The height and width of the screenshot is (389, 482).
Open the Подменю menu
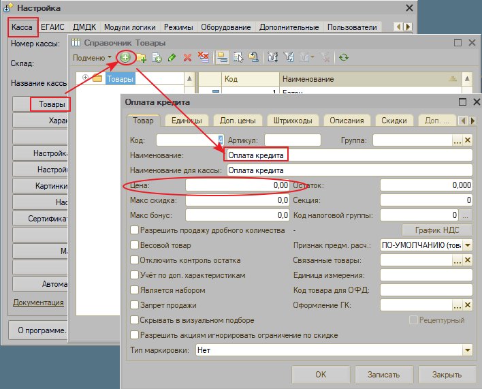pyautogui.click(x=92, y=57)
